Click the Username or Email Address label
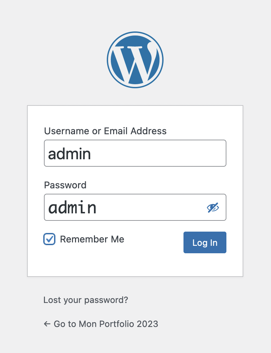The width and height of the screenshot is (271, 353). click(x=105, y=131)
